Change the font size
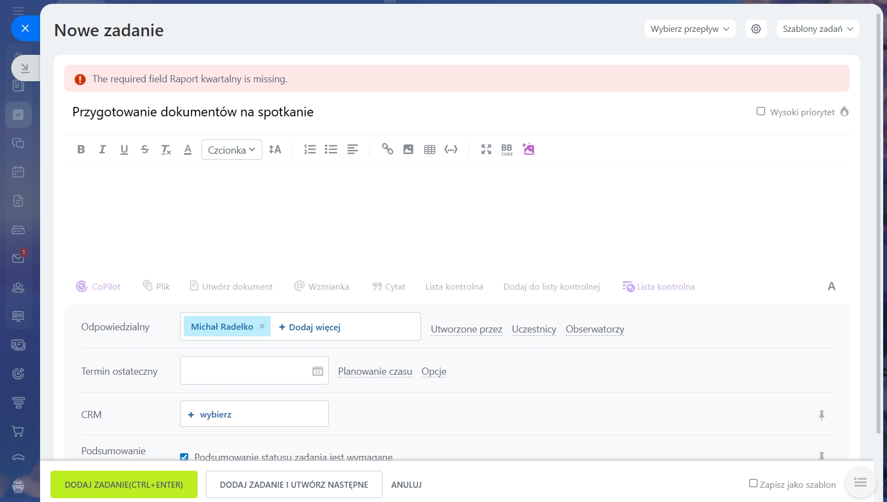The height and width of the screenshot is (502, 887). click(275, 149)
